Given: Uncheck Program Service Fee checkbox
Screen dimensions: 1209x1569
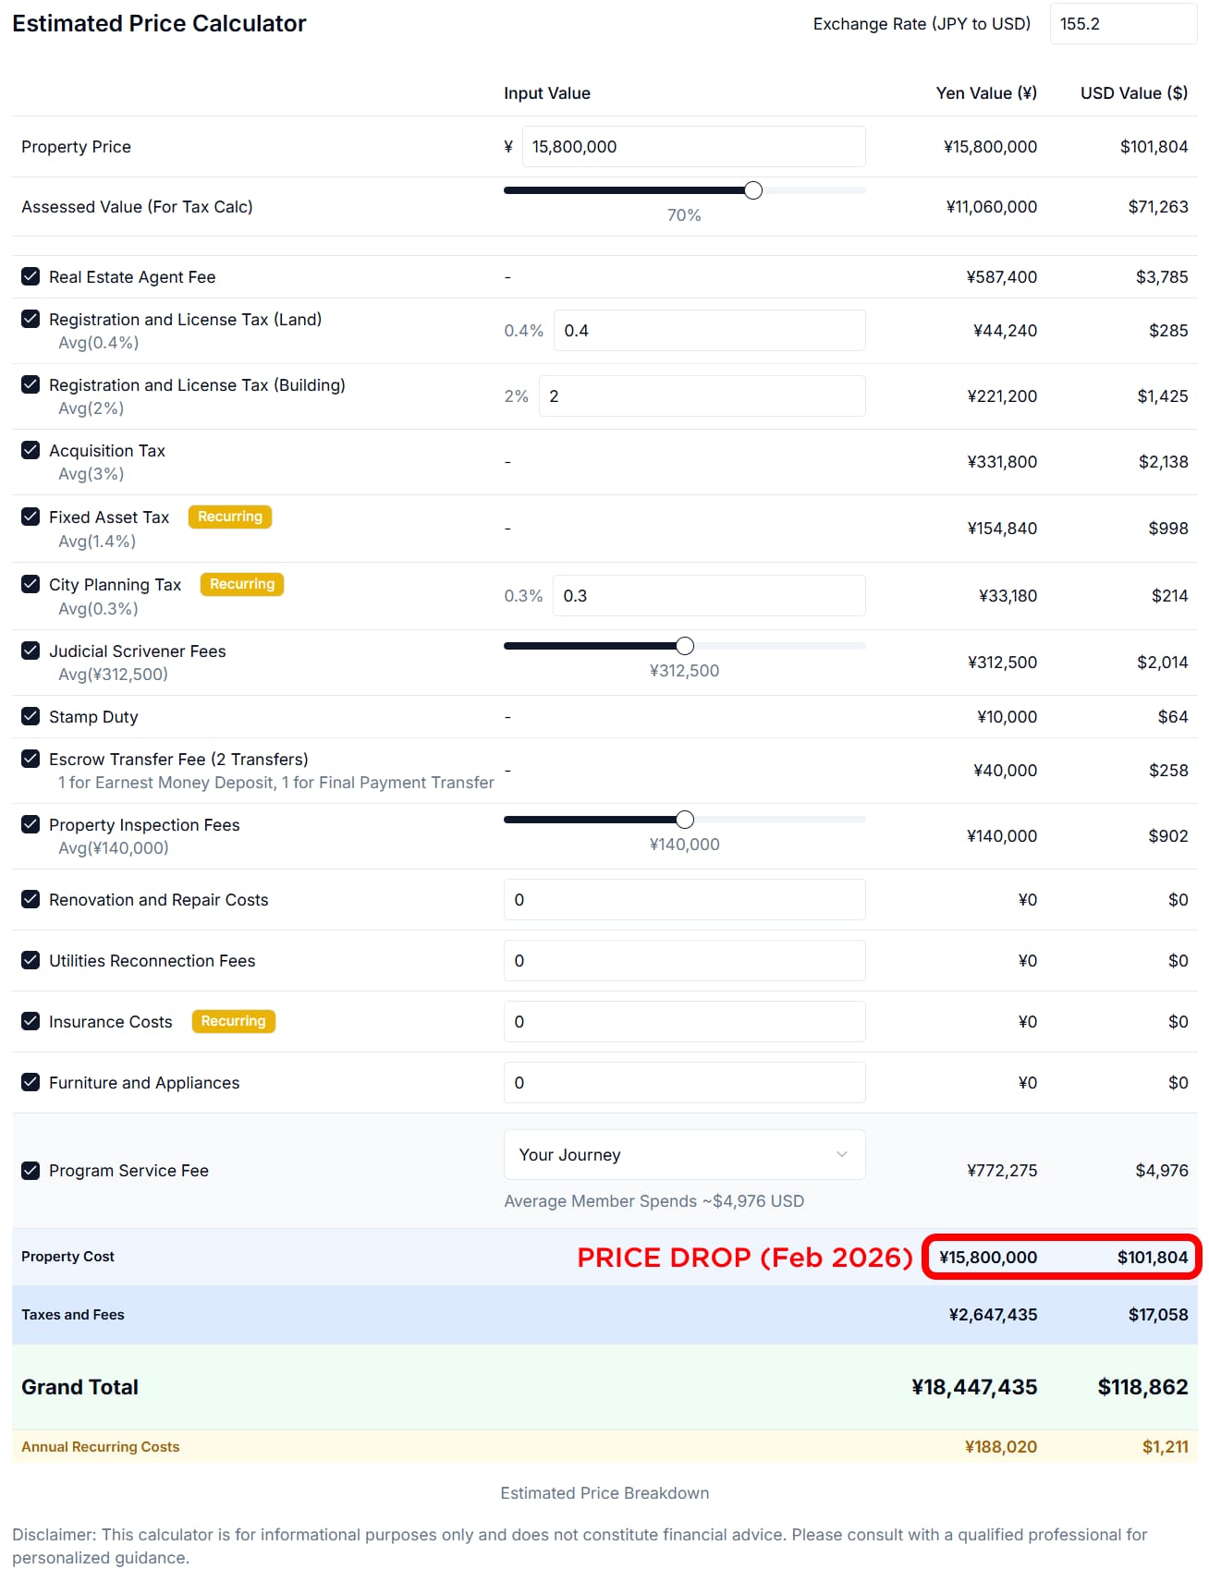Looking at the screenshot, I should (31, 1170).
